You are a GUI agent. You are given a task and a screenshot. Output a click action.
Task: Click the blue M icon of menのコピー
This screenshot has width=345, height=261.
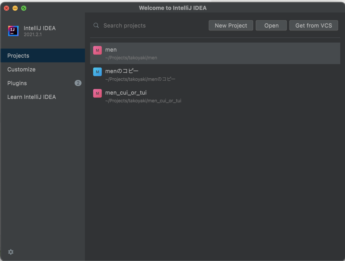coord(97,72)
